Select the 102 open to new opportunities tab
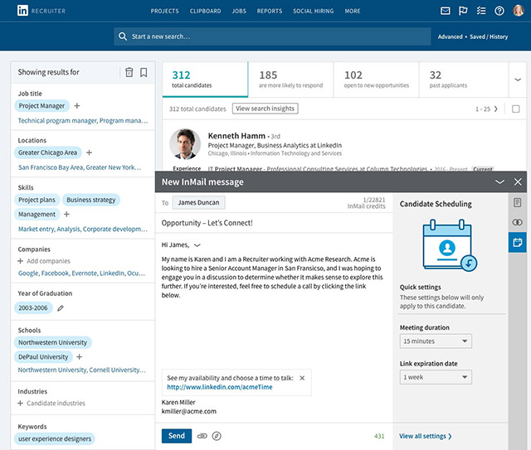 point(376,80)
